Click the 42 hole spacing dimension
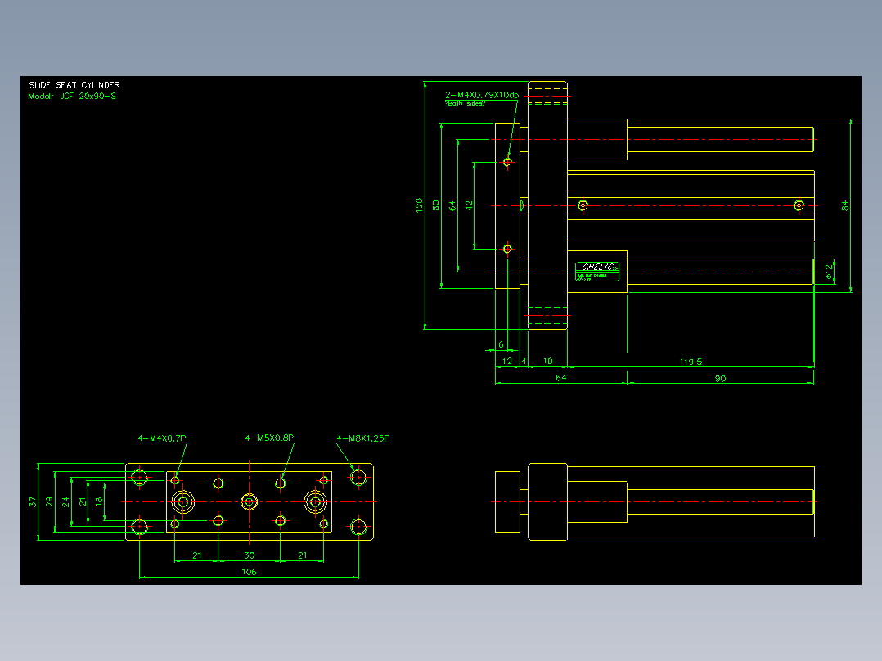882x661 pixels. click(469, 206)
